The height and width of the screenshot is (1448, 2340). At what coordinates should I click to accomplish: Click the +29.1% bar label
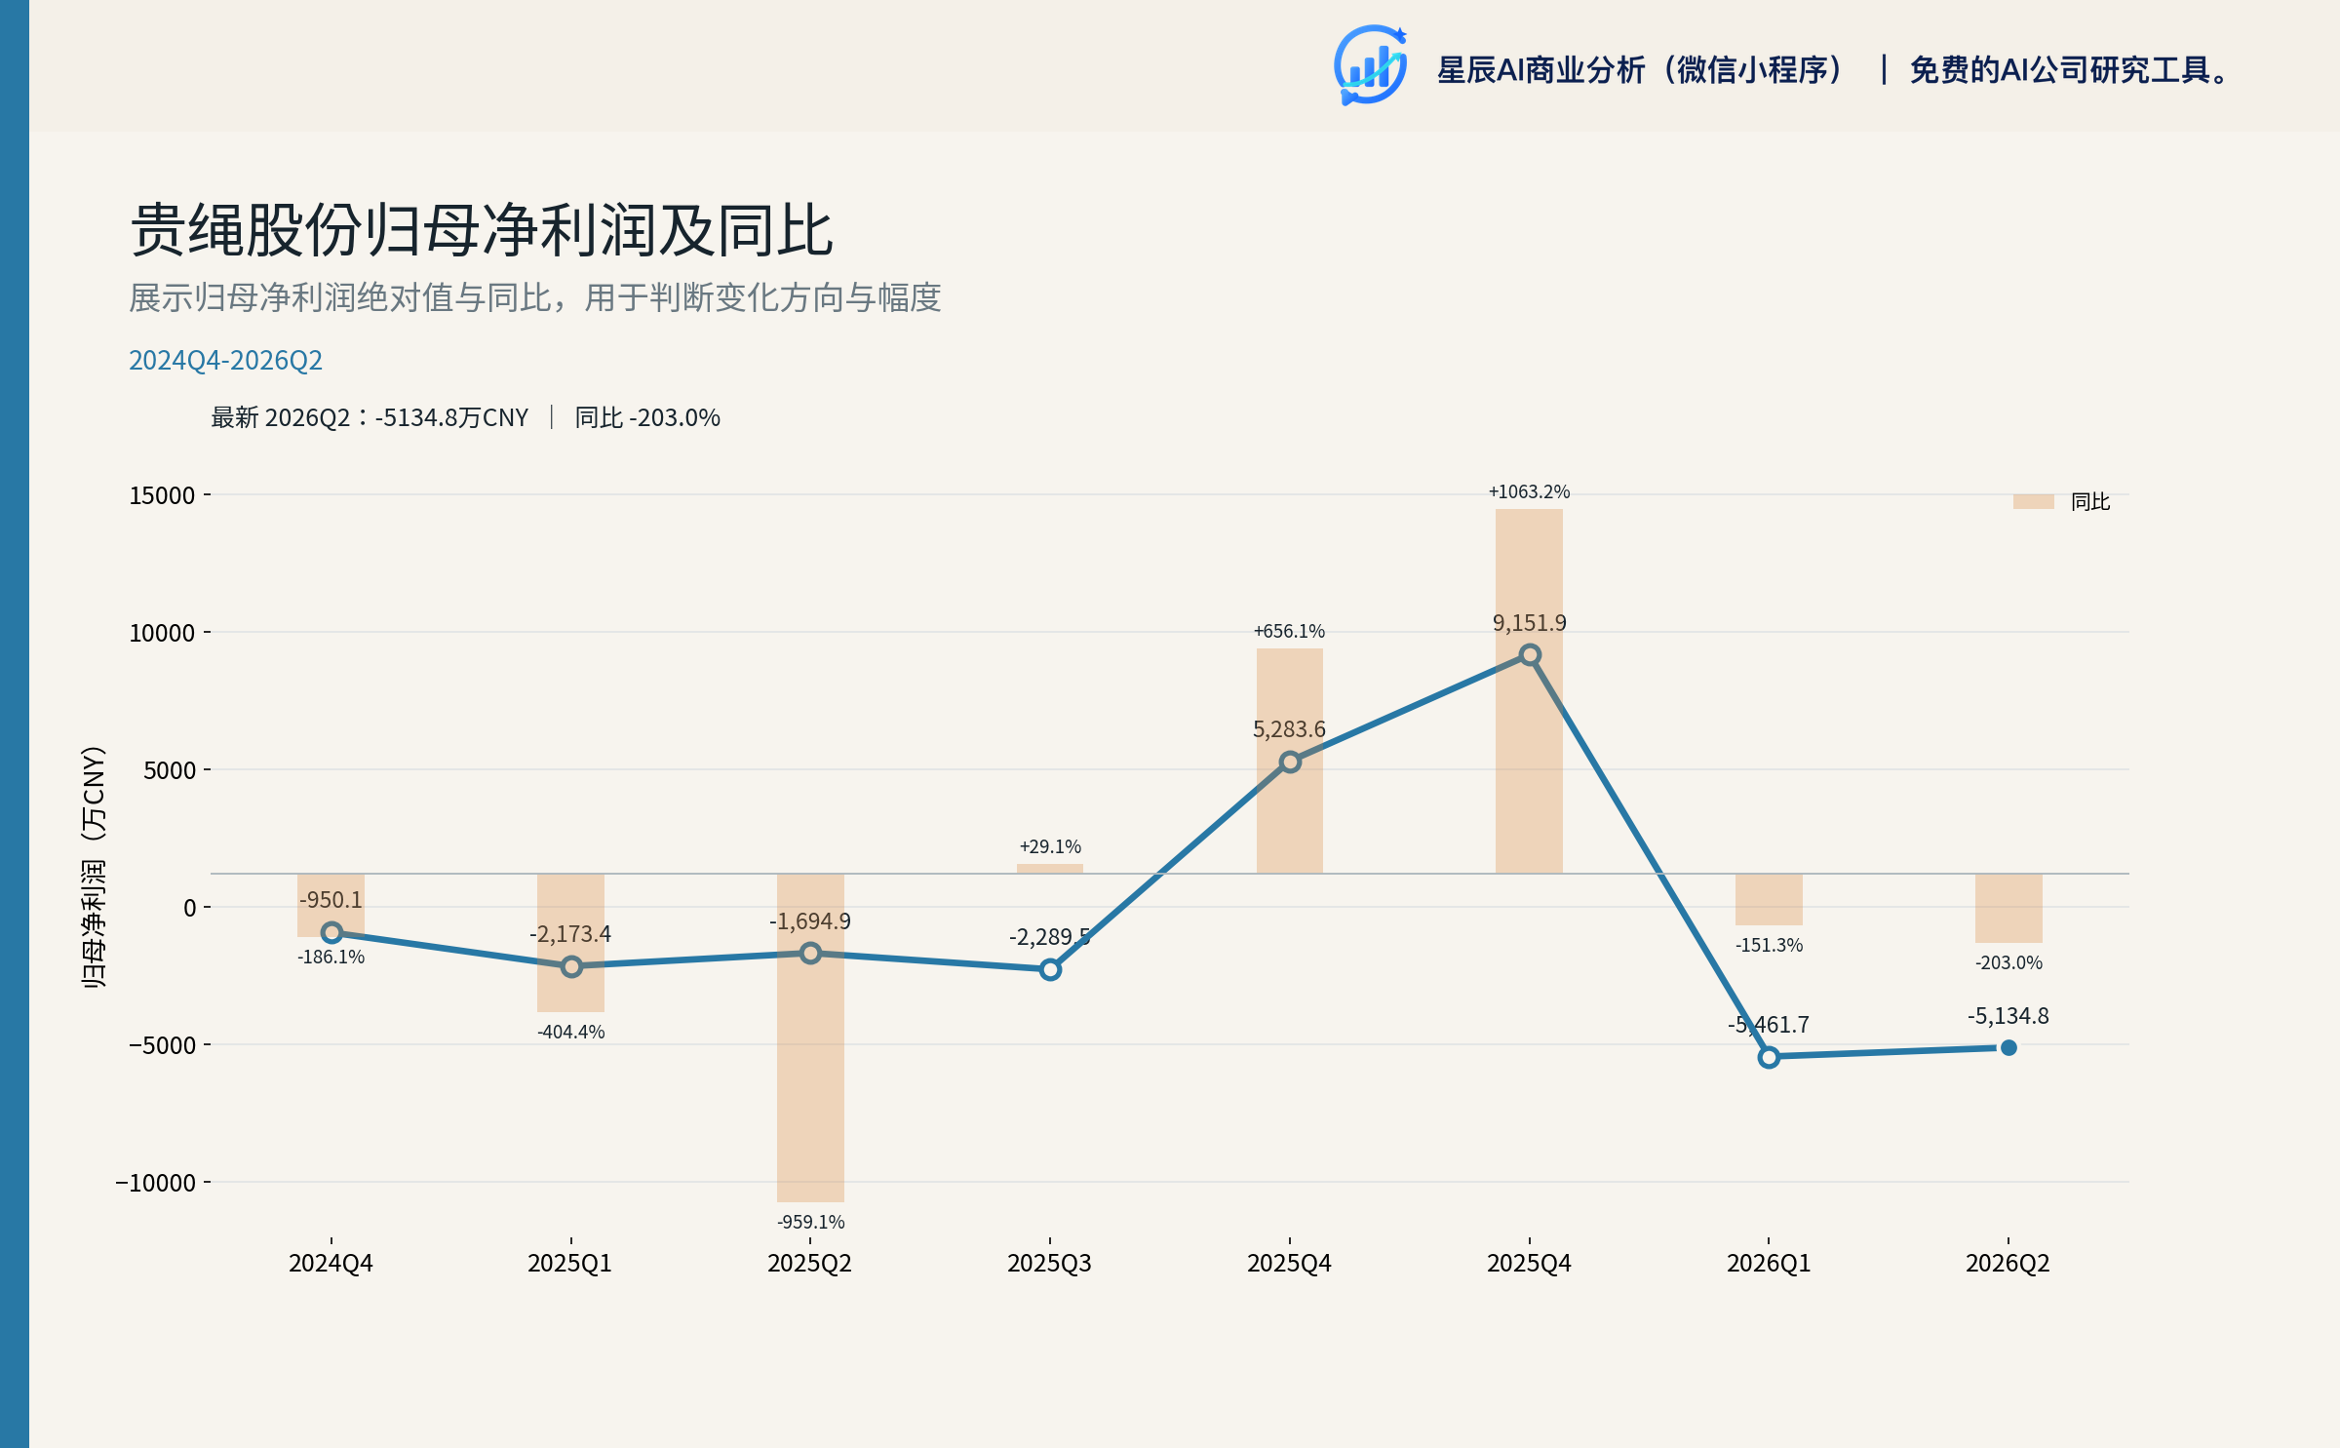[x=1050, y=846]
